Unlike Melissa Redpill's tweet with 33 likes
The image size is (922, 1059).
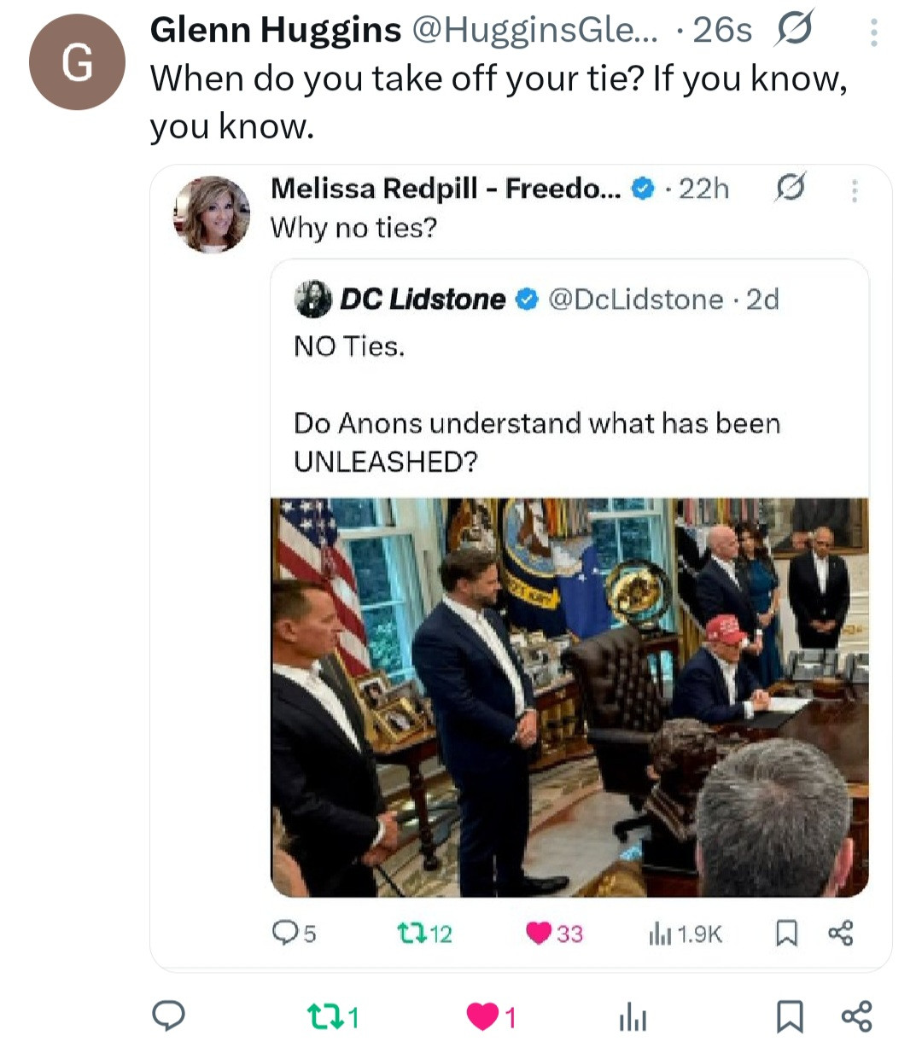coord(539,934)
